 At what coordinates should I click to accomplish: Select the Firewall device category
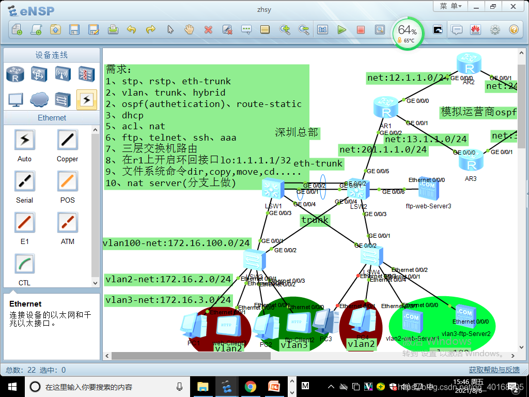[x=86, y=74]
